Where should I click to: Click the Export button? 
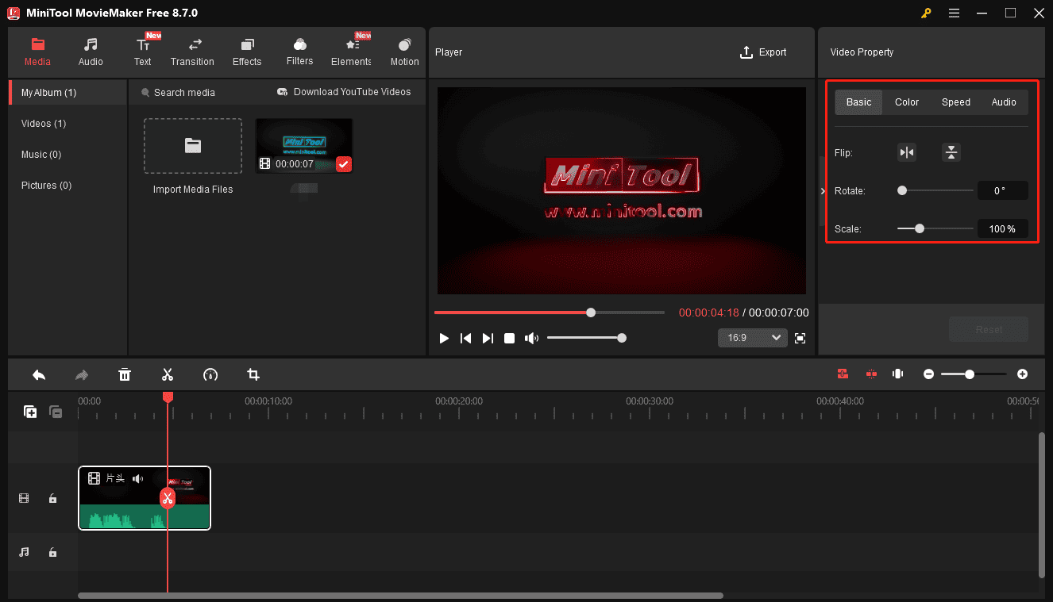click(763, 52)
